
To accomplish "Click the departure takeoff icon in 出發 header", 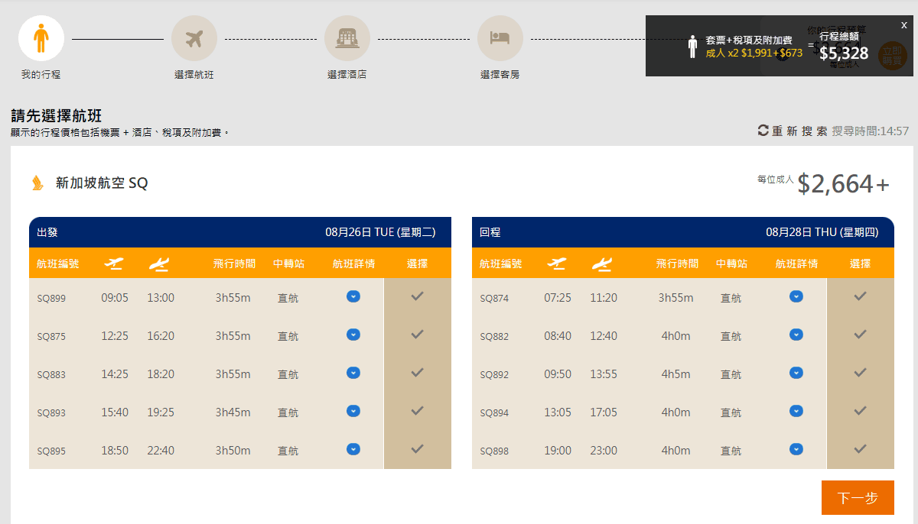I will coord(114,264).
